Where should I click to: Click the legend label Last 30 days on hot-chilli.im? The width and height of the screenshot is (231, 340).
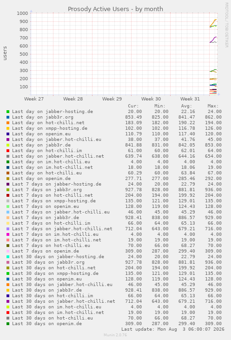click(x=53, y=296)
